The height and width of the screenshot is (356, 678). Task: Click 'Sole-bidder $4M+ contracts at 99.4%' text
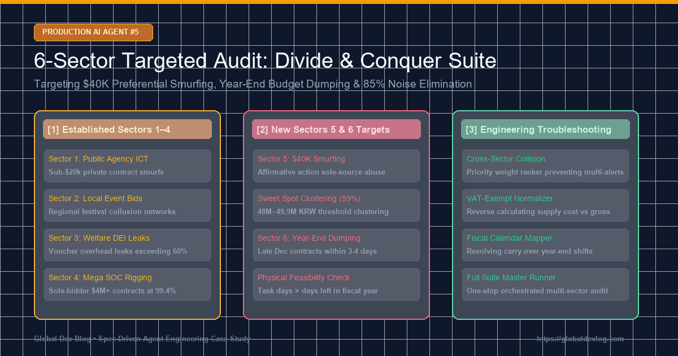(112, 290)
